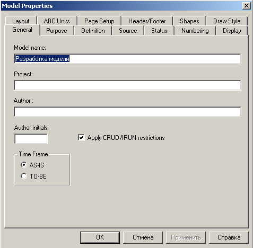
Task: Switch to the Draw Style tab
Action: tap(227, 21)
